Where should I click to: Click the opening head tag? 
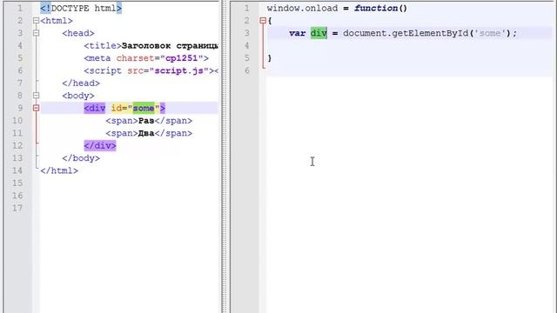pos(78,33)
